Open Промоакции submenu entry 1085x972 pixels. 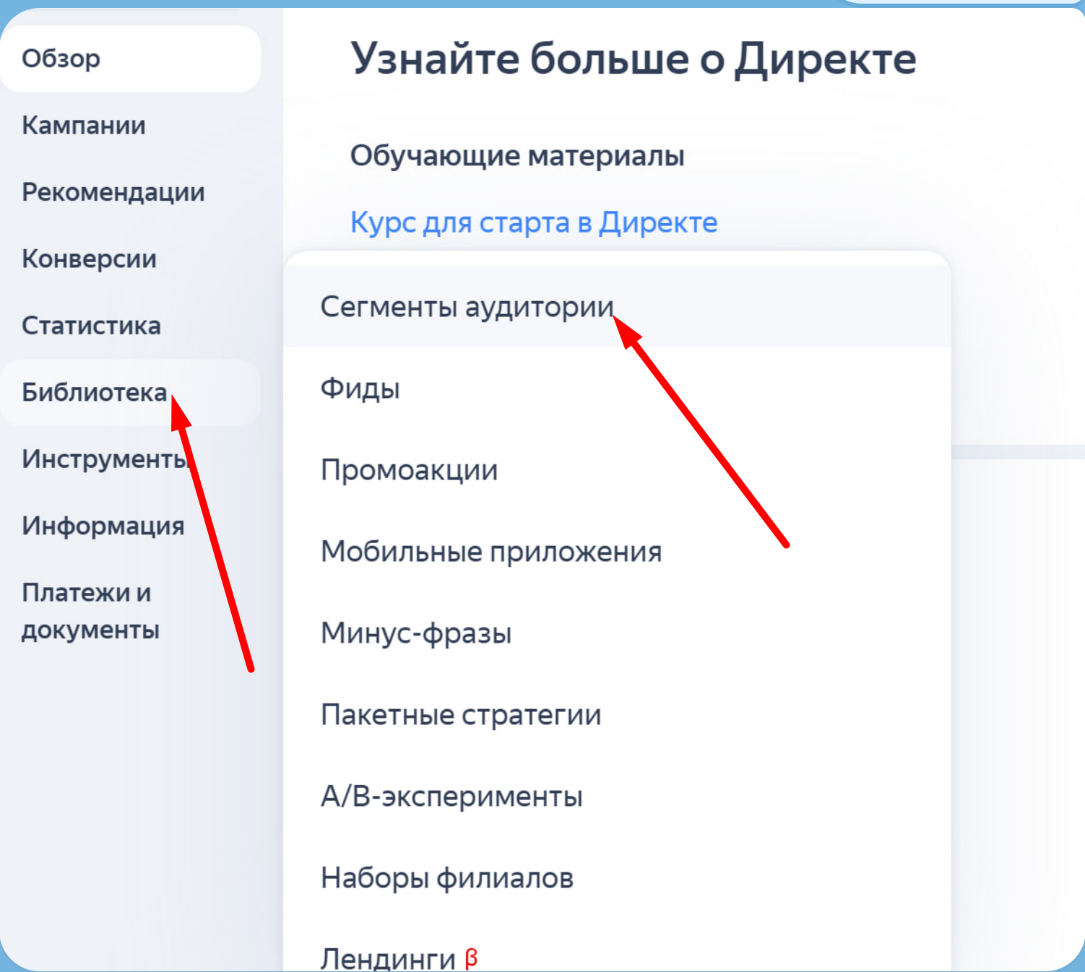[x=617, y=470]
